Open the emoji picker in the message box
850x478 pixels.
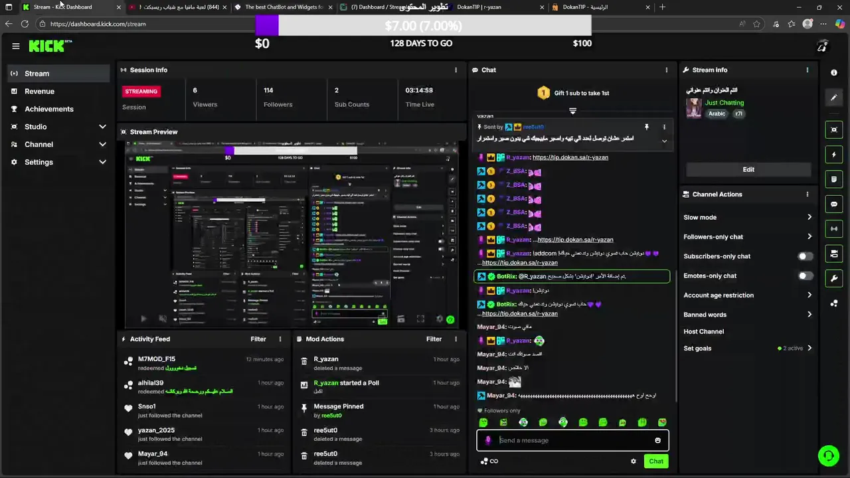click(657, 440)
